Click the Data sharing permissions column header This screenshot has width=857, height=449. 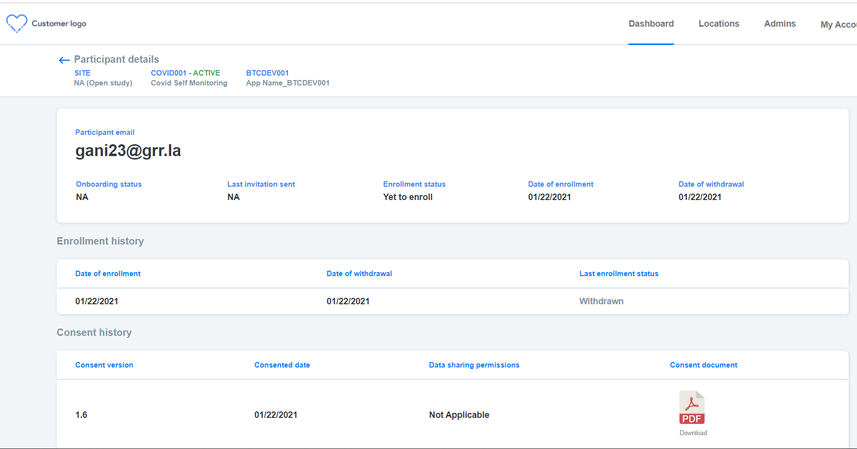(474, 365)
